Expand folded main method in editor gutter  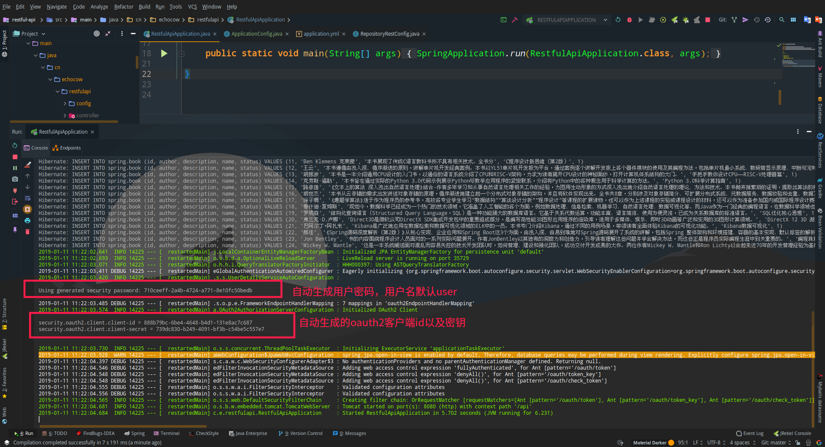coord(181,54)
